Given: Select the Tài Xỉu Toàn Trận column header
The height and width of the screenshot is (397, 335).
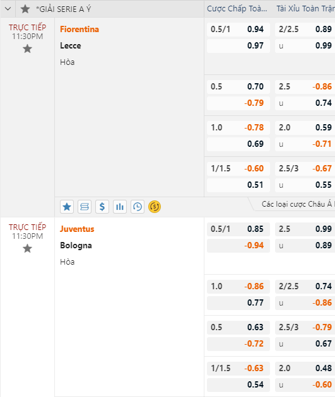Looking at the screenshot, I should 305,9.
